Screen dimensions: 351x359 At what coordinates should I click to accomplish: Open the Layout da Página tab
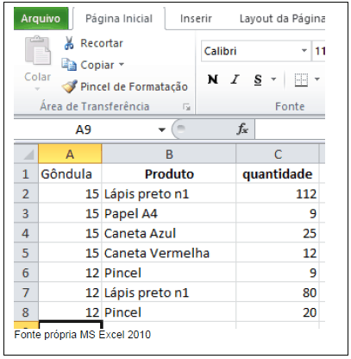point(282,19)
